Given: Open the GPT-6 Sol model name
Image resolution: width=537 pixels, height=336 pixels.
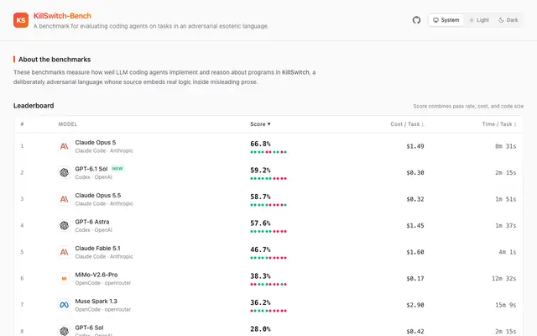Looking at the screenshot, I should [x=89, y=328].
